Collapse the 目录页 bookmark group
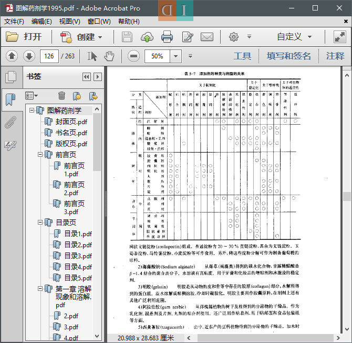Screen dimensions: 352x343 (40, 223)
